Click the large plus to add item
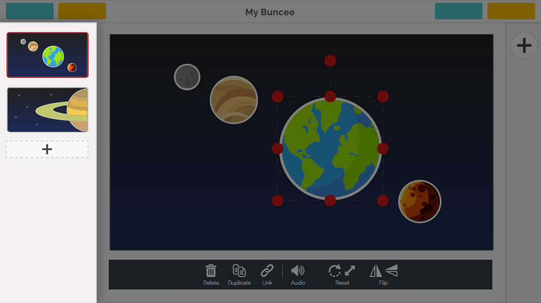This screenshot has width=541, height=303. [x=524, y=45]
